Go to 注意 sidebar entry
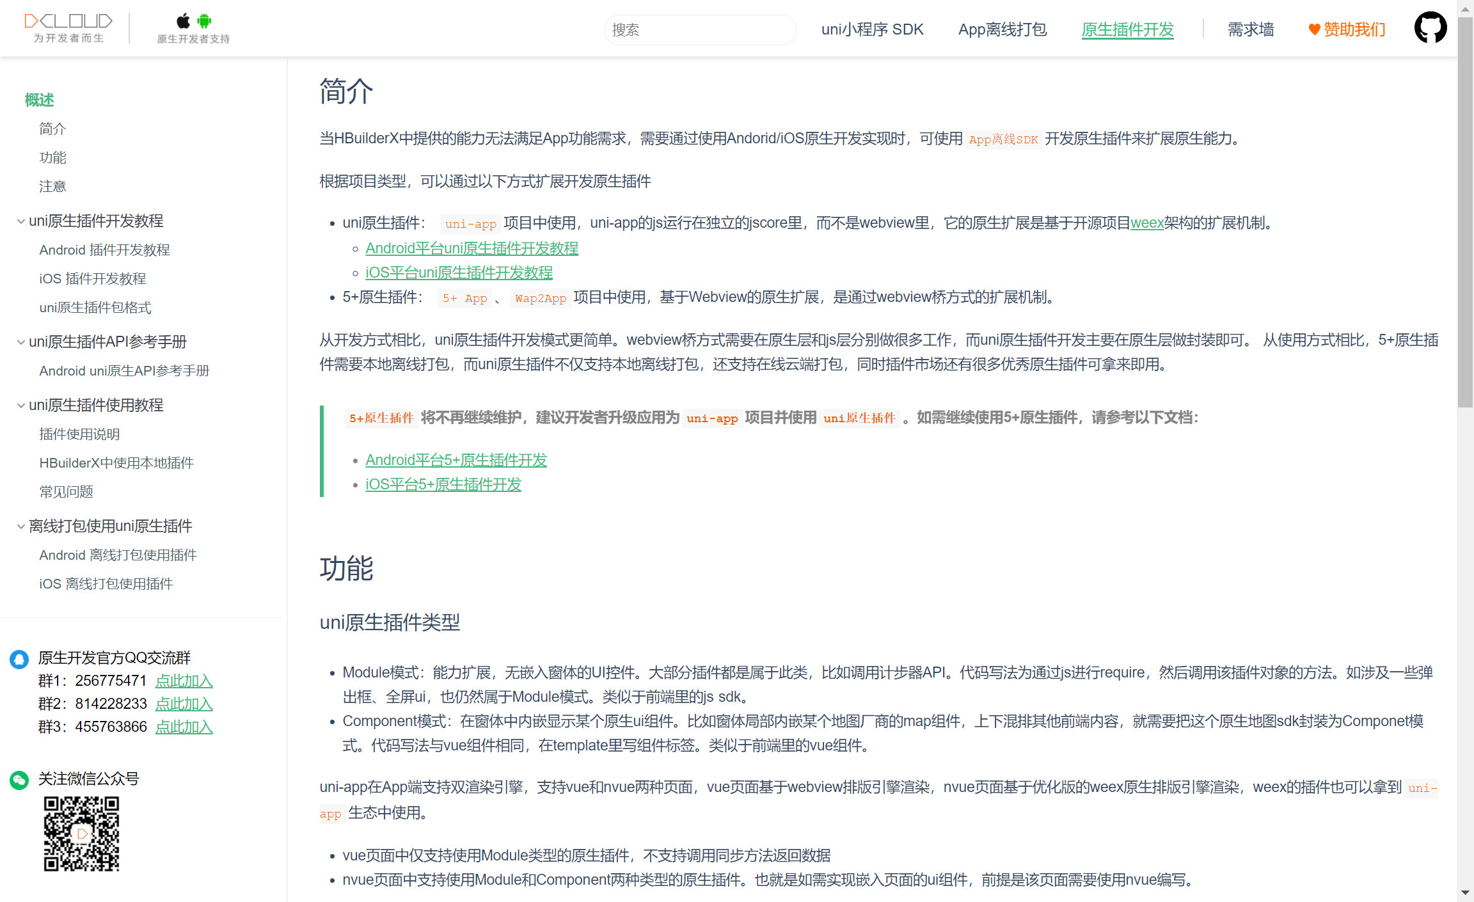Image resolution: width=1474 pixels, height=902 pixels. [x=52, y=186]
